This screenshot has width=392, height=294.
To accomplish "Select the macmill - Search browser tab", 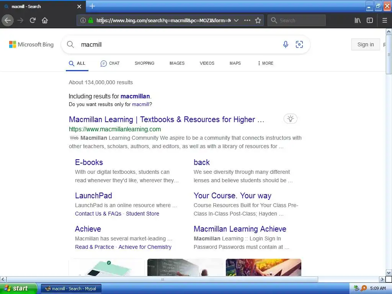I will (x=43, y=7).
